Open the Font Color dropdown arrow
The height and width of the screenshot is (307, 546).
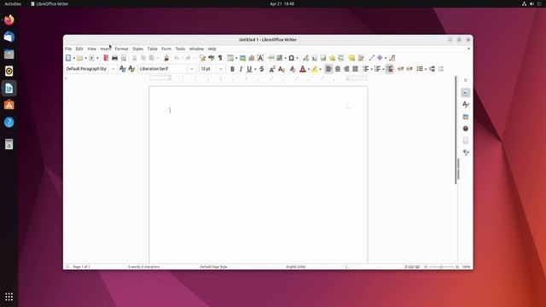tap(309, 69)
